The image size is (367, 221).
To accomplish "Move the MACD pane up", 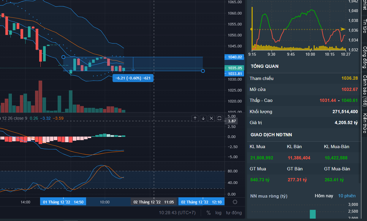I will (x=195, y=118).
